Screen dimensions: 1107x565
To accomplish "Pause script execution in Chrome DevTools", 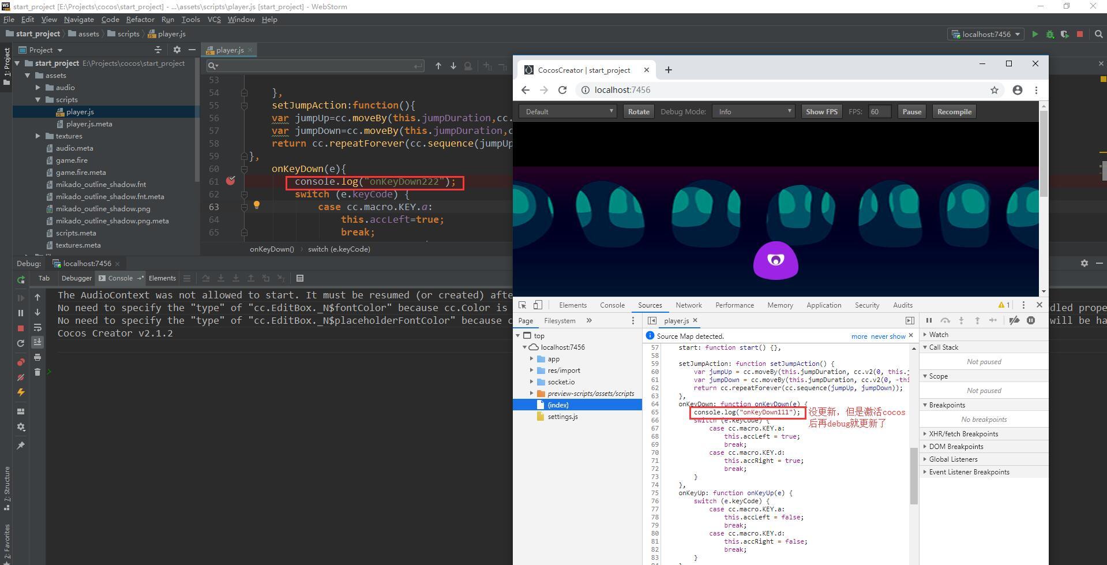I will point(929,321).
